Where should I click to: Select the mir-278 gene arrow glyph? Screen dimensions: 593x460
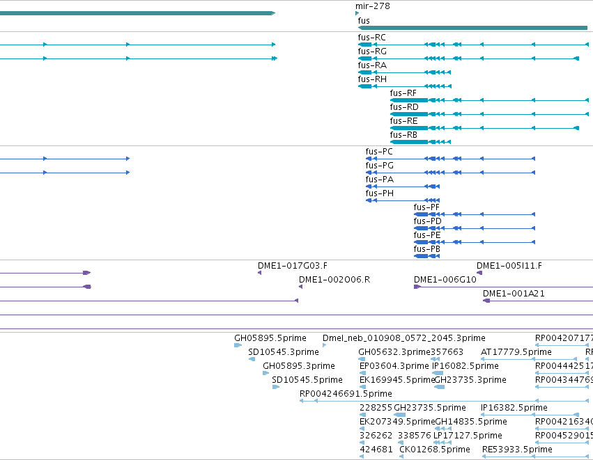point(357,13)
